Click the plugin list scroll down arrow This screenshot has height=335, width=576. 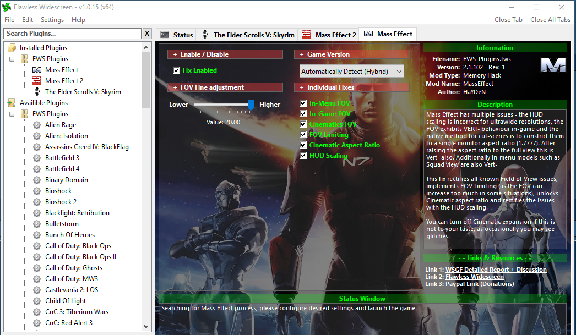click(x=146, y=327)
